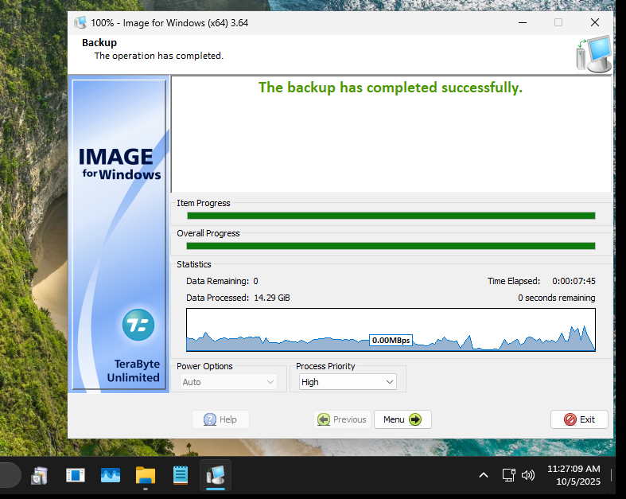Viewport: 626px width, 499px height.
Task: Show hidden system tray icons
Action: point(484,475)
